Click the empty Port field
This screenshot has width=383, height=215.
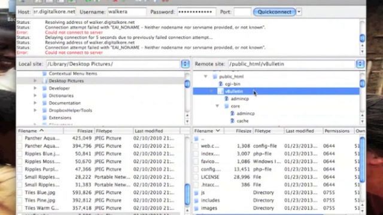[242, 12]
